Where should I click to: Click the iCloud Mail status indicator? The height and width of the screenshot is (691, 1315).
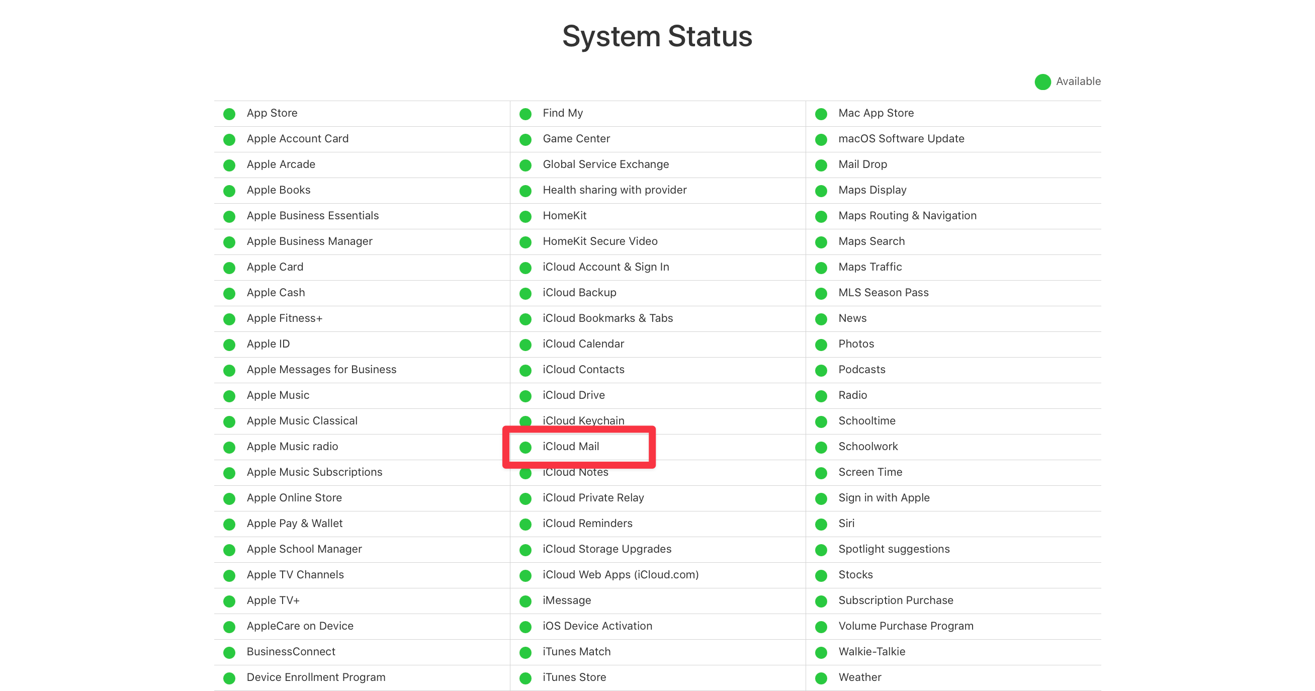pyautogui.click(x=525, y=447)
